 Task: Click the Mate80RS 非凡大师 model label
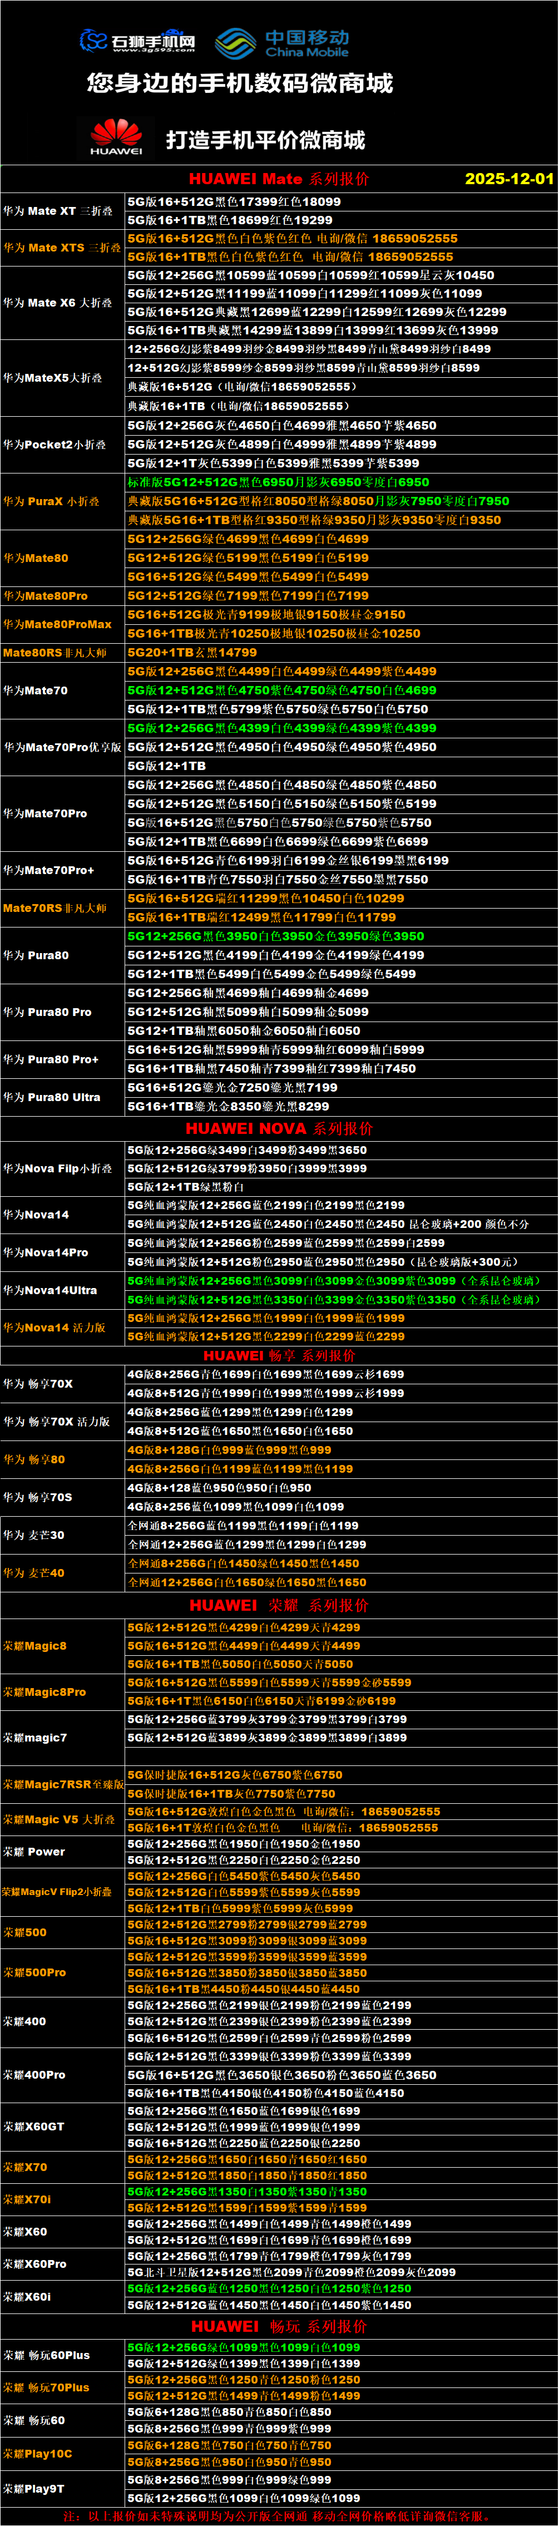tap(55, 652)
